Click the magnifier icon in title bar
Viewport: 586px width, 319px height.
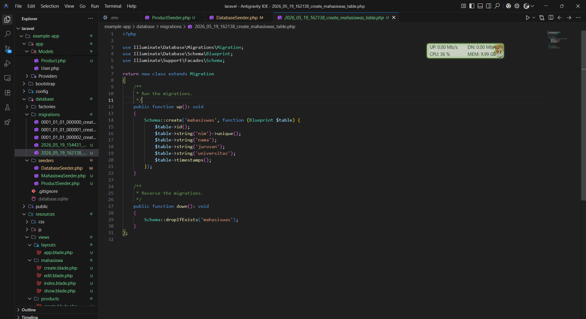click(x=497, y=6)
